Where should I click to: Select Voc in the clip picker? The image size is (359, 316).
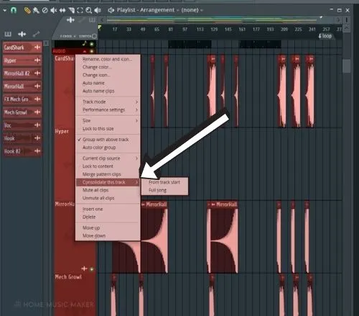22,125
